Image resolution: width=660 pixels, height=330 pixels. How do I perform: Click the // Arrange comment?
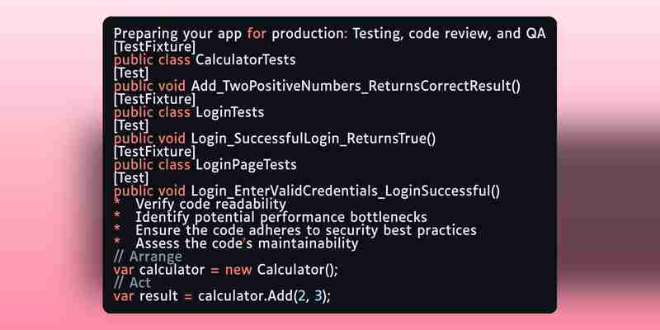(x=148, y=257)
